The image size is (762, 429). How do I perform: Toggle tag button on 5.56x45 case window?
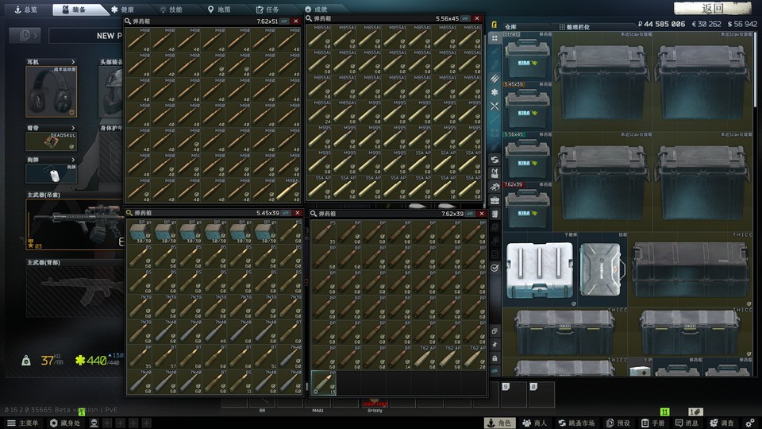click(x=466, y=18)
